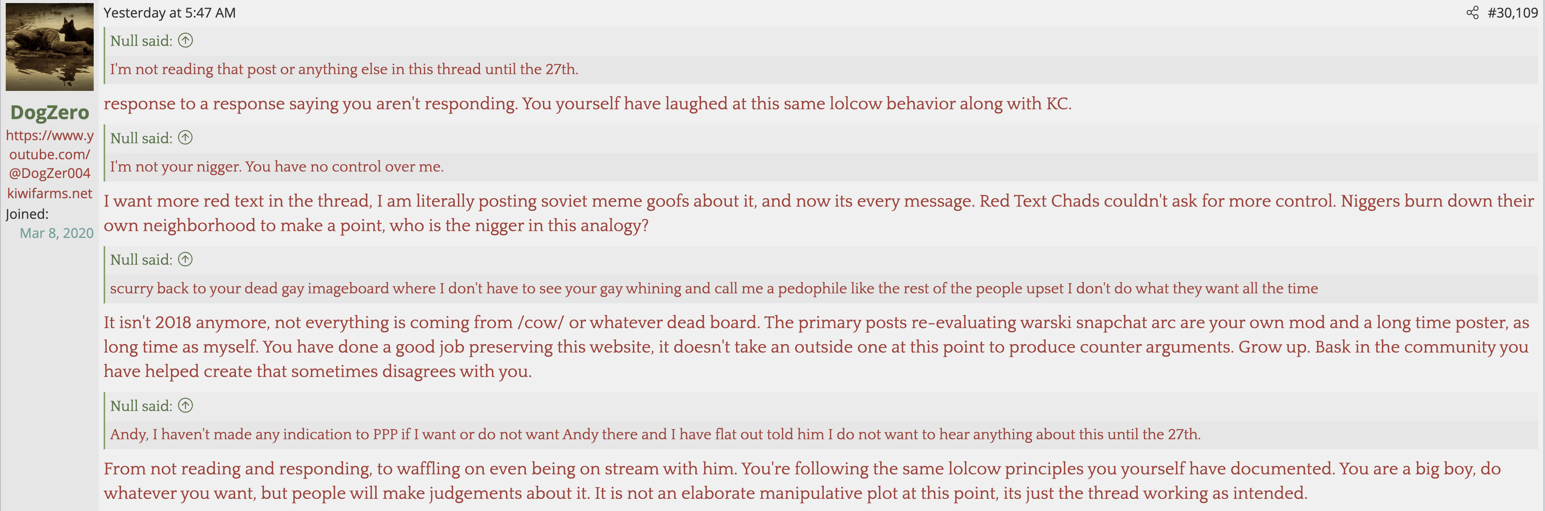The image size is (1545, 511).
Task: Jump to source of "I'm not reading that post" quote via arrow icon
Action: (x=186, y=40)
